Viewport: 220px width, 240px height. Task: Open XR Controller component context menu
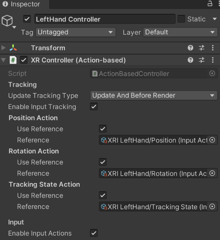(x=213, y=60)
